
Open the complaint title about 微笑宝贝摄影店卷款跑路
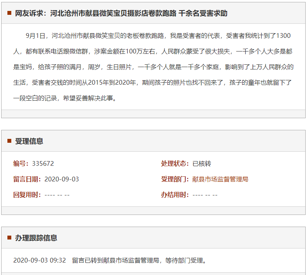121,13
